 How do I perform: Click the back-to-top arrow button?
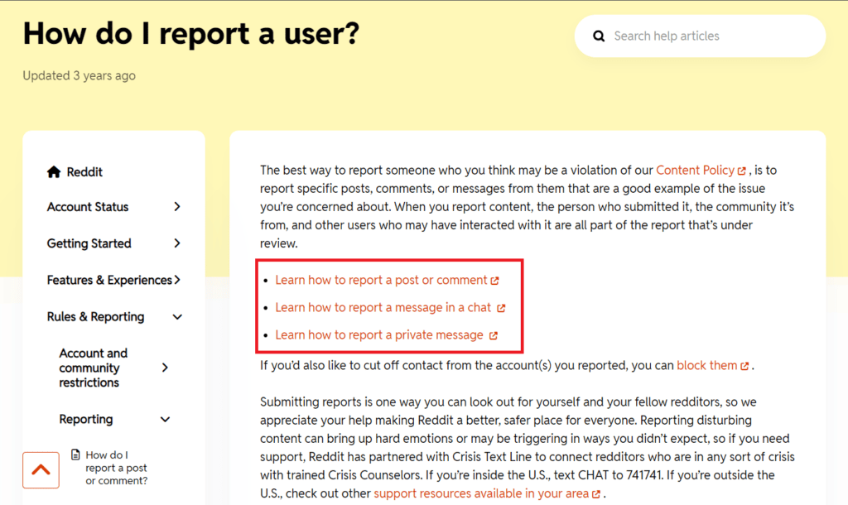point(41,470)
